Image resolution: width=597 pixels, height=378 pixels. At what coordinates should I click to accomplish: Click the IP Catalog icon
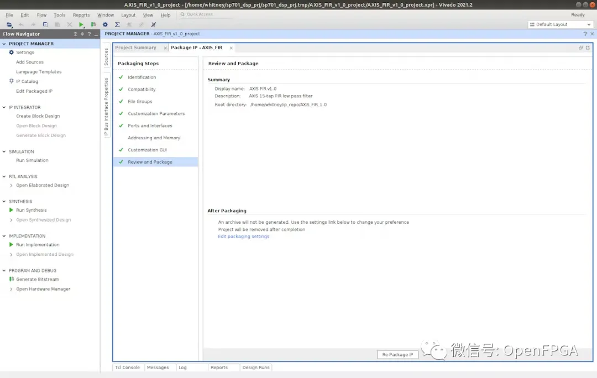[12, 81]
